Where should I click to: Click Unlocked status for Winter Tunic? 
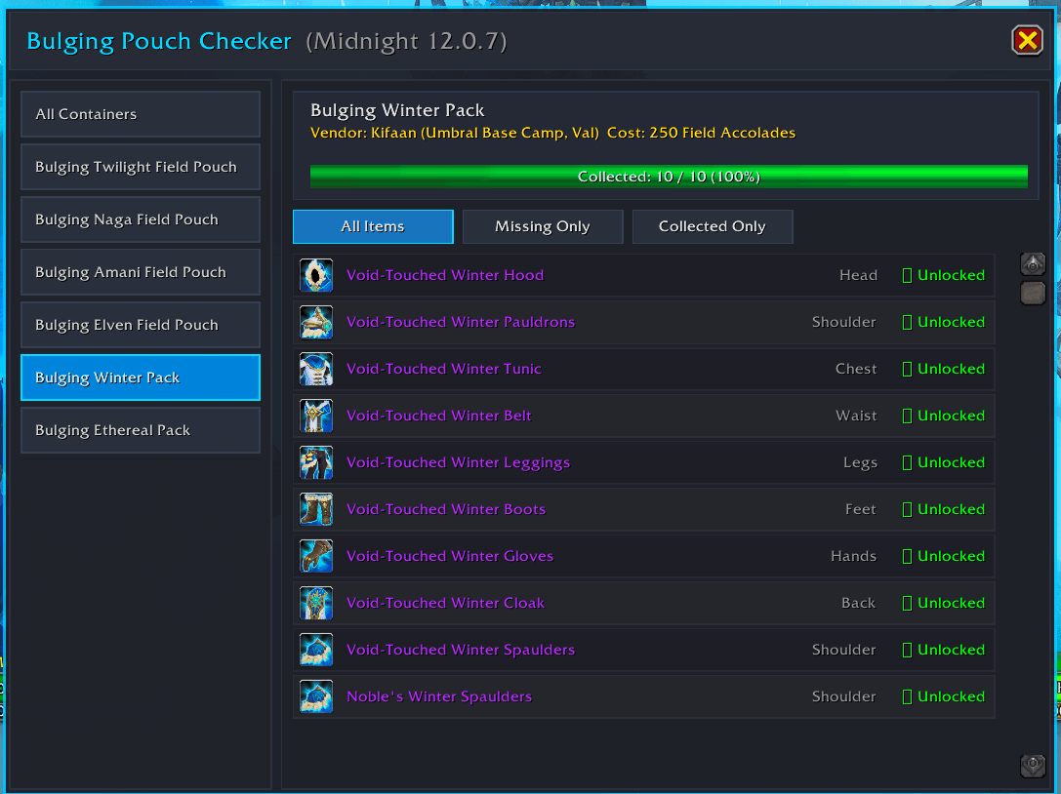pyautogui.click(x=944, y=369)
